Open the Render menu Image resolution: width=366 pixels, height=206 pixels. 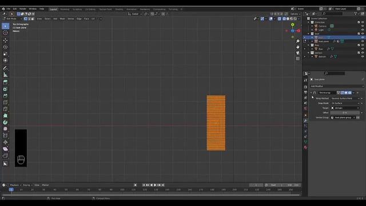point(23,9)
